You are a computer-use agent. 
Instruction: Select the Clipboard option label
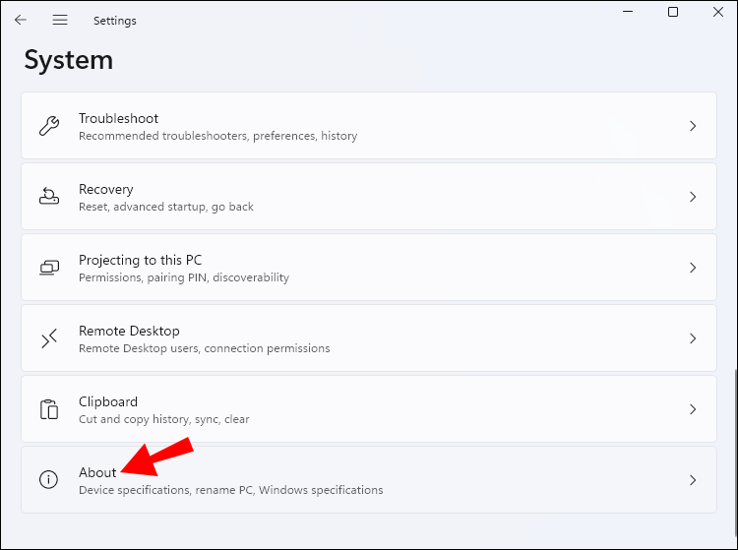(x=108, y=401)
